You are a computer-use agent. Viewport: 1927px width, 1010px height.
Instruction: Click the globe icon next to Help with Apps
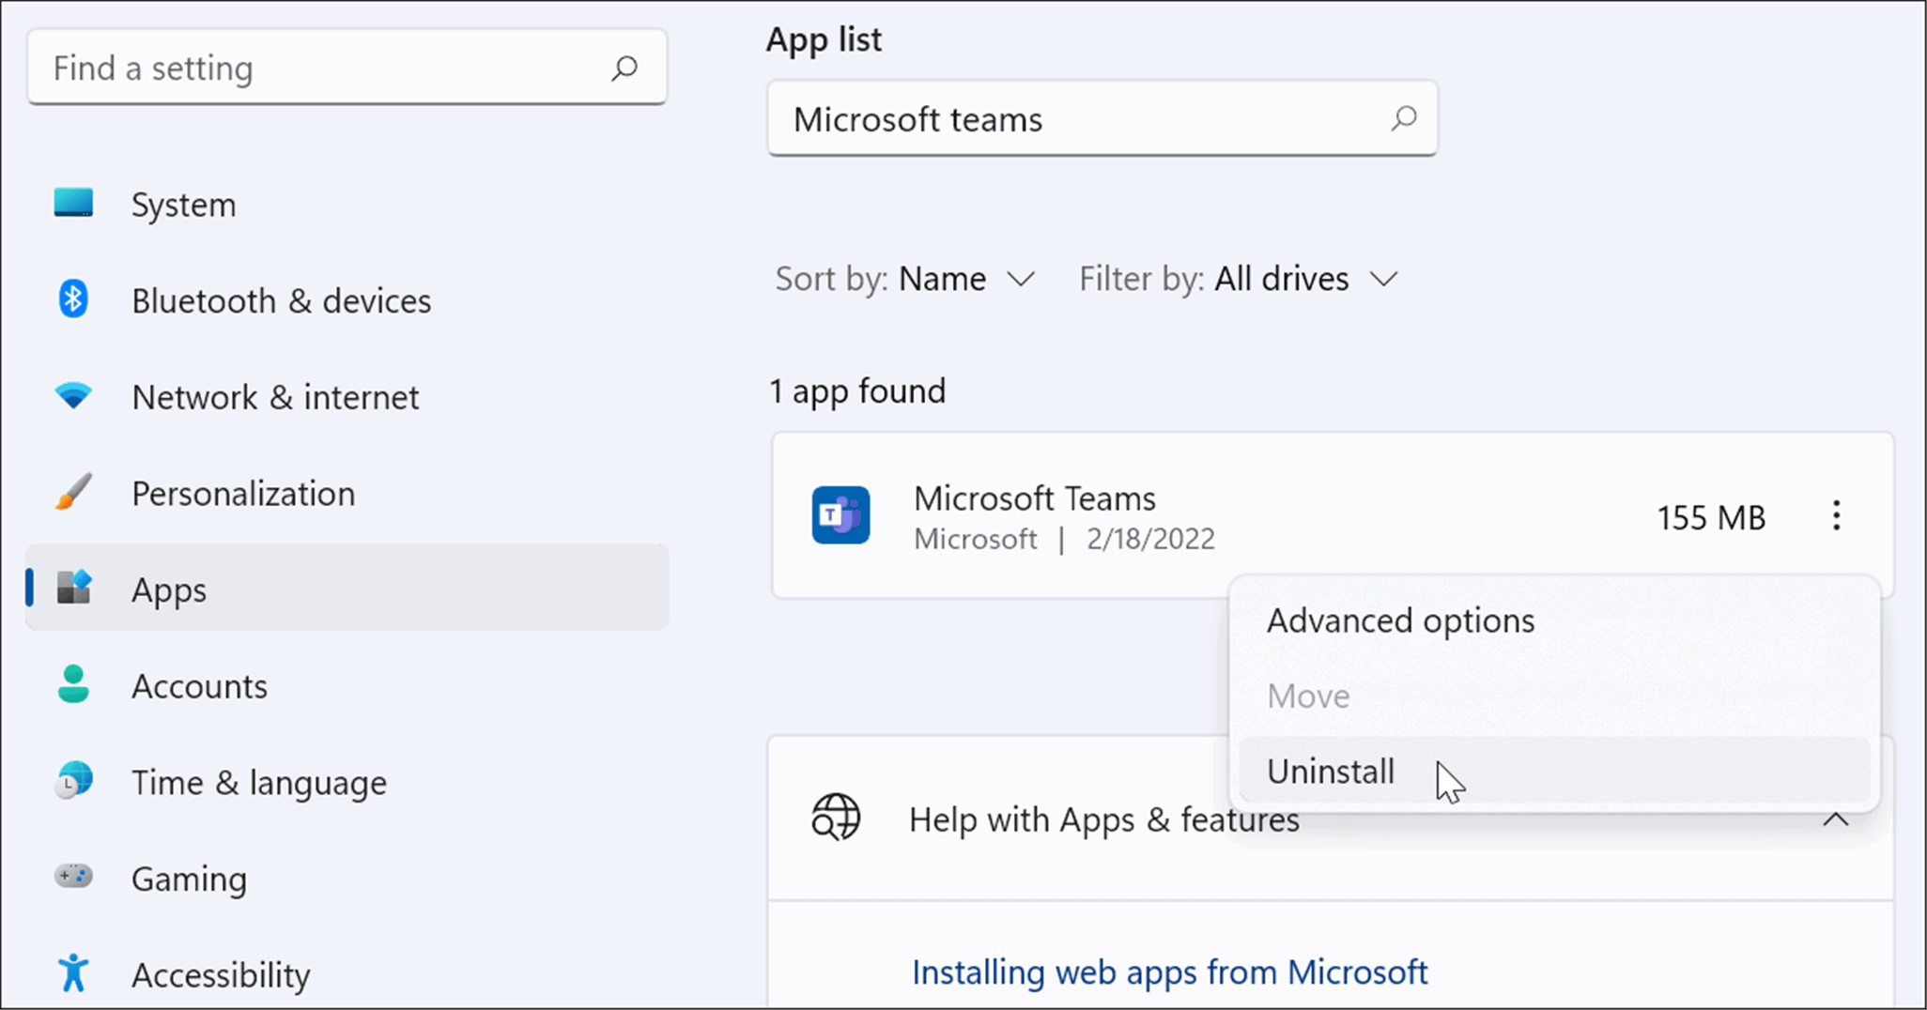pyautogui.click(x=835, y=817)
